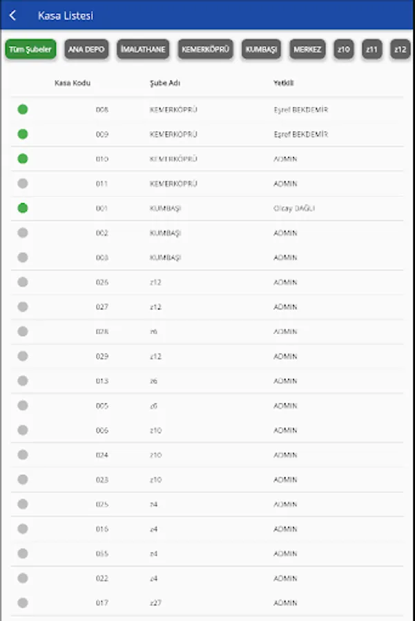Select the z11 branch chip
This screenshot has height=621, width=415.
tap(372, 50)
